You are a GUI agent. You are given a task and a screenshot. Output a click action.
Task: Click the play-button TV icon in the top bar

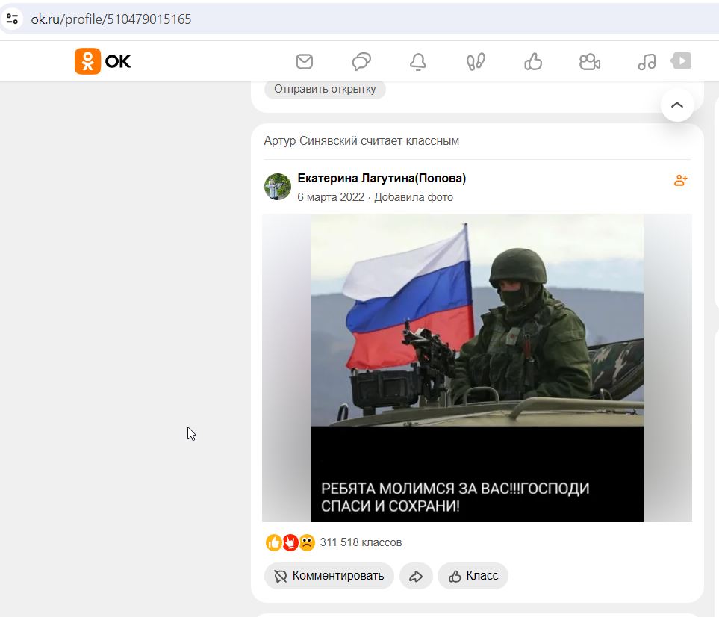682,61
